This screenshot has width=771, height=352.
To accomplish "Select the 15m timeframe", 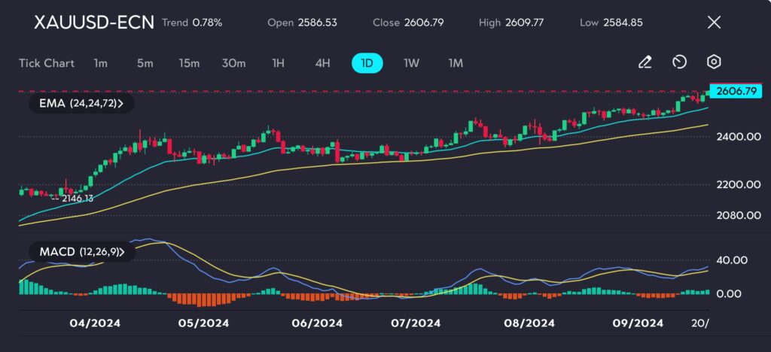I will click(x=189, y=63).
